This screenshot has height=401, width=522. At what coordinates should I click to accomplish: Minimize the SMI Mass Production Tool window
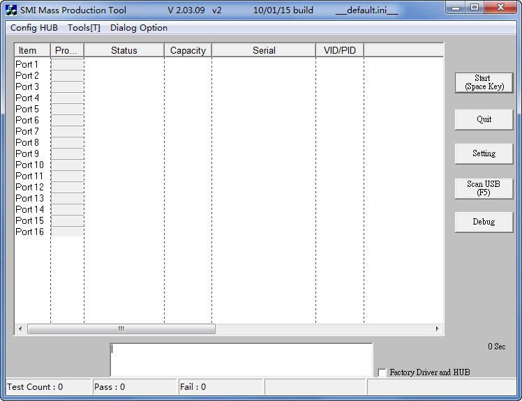456,7
